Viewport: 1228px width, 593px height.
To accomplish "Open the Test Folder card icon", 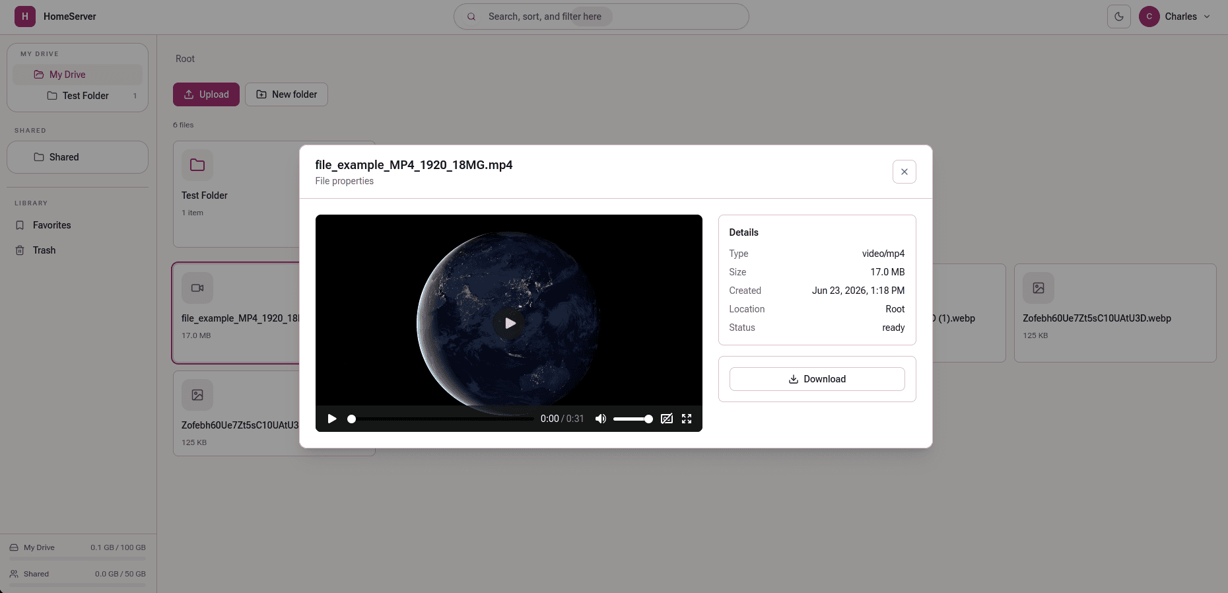I will (x=197, y=165).
